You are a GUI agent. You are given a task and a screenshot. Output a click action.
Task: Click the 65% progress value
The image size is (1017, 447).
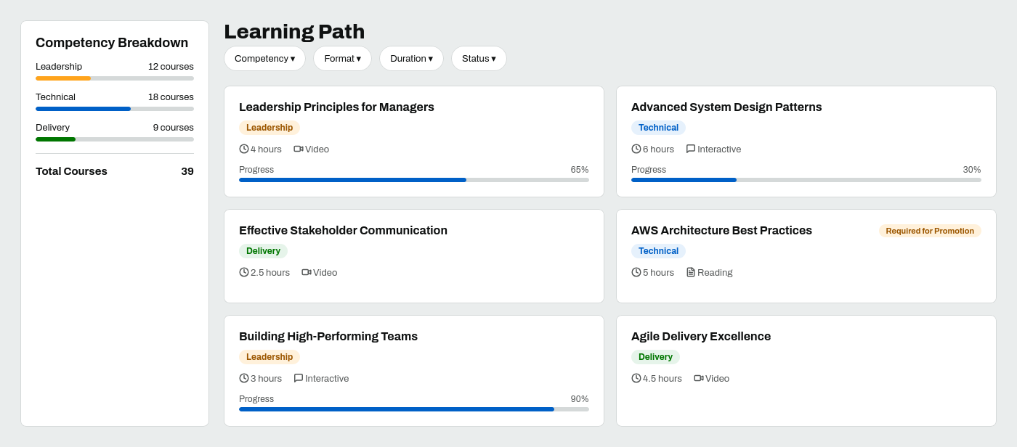580,170
